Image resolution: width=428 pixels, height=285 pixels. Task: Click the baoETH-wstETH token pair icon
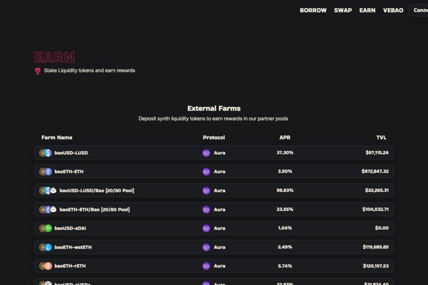click(45, 247)
